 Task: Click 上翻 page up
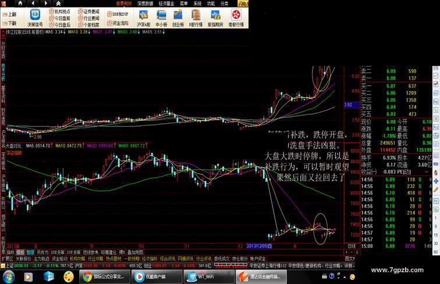tap(9, 14)
